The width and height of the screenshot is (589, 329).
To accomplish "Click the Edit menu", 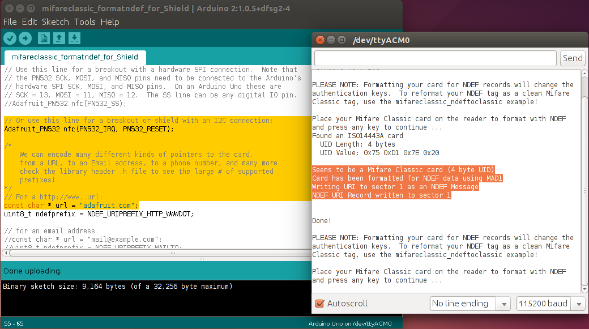I will [29, 22].
